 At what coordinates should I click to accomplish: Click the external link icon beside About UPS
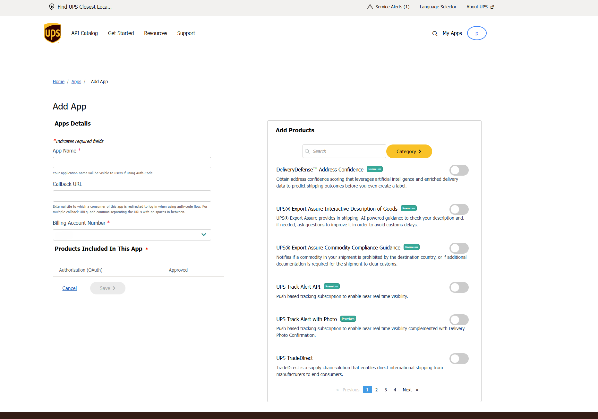click(x=492, y=7)
